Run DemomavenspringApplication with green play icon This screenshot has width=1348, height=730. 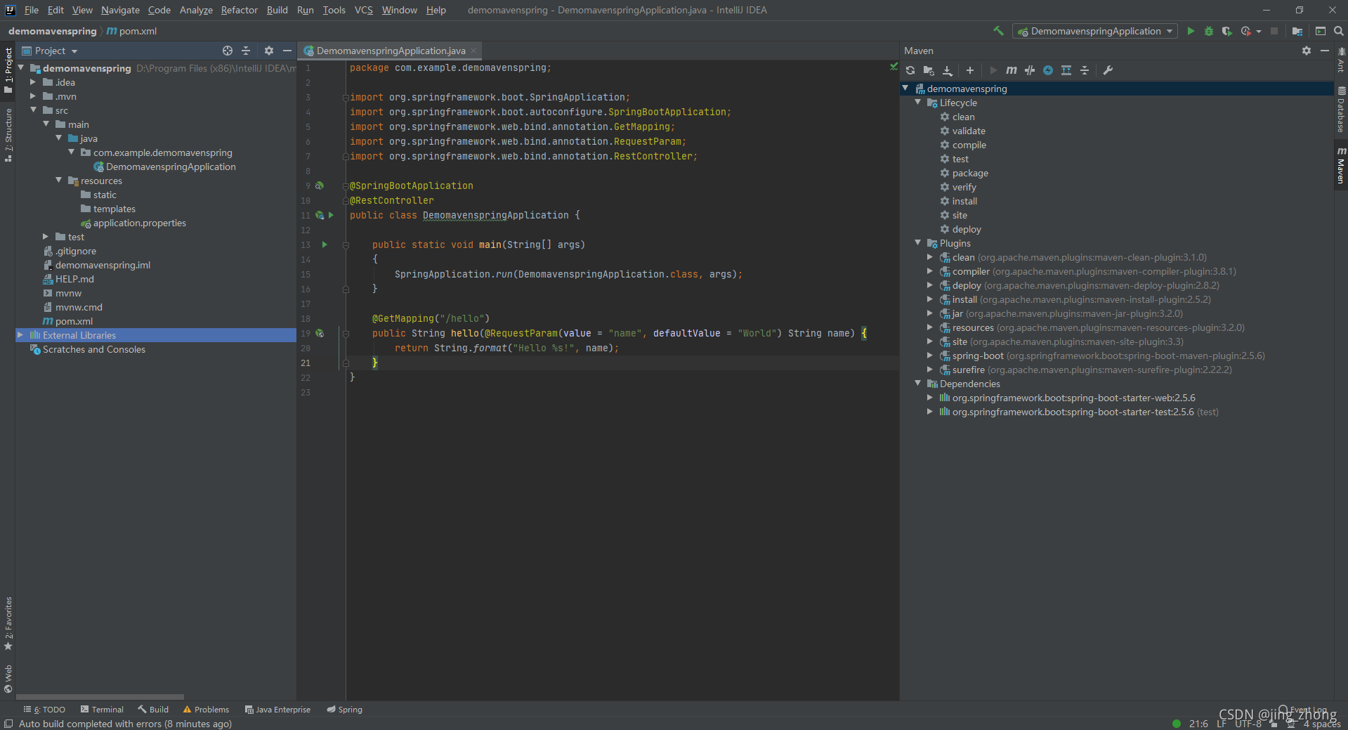pyautogui.click(x=1191, y=31)
